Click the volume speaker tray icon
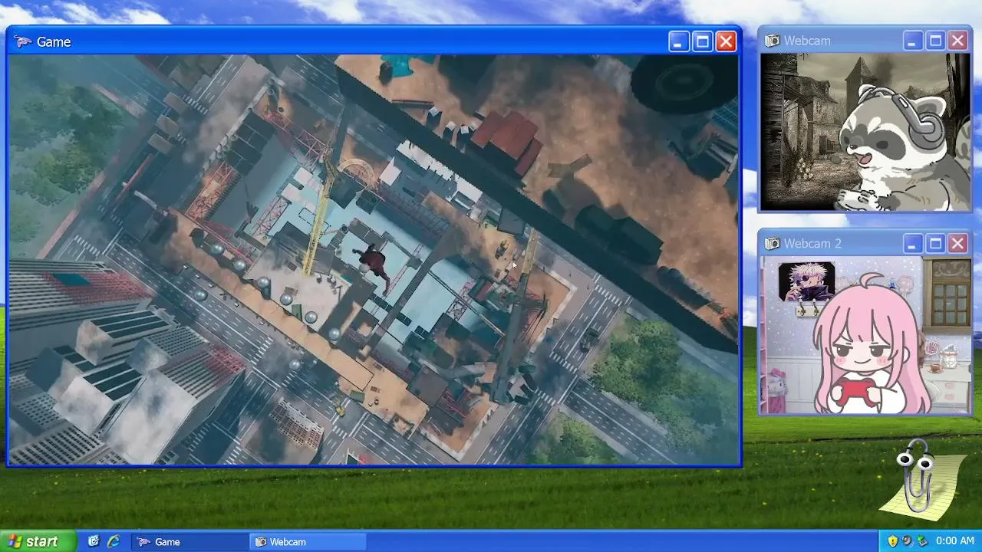 click(907, 541)
